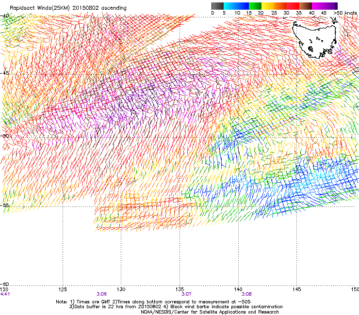The width and height of the screenshot is (359, 315).
Task: Click the dark purple 45–50 knots legend swatch
Action: click(x=331, y=6)
